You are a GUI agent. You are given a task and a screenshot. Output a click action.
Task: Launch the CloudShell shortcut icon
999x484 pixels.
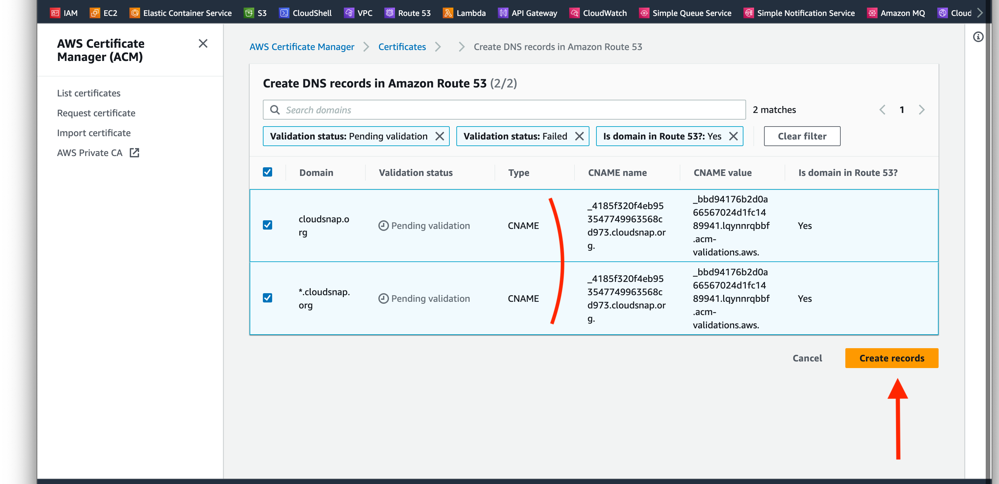click(284, 13)
